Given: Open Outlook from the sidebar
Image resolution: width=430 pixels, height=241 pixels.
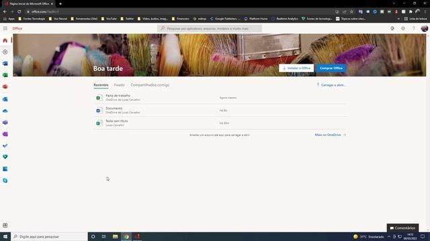Looking at the screenshot, I should 5,99.
